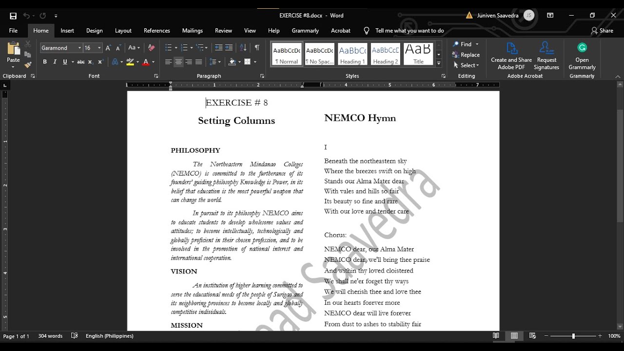Open the References tab
The image size is (624, 351).
tap(156, 30)
